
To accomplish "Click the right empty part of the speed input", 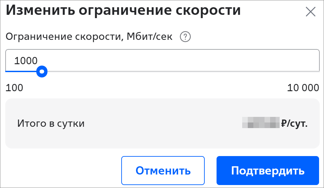I will [263, 60].
